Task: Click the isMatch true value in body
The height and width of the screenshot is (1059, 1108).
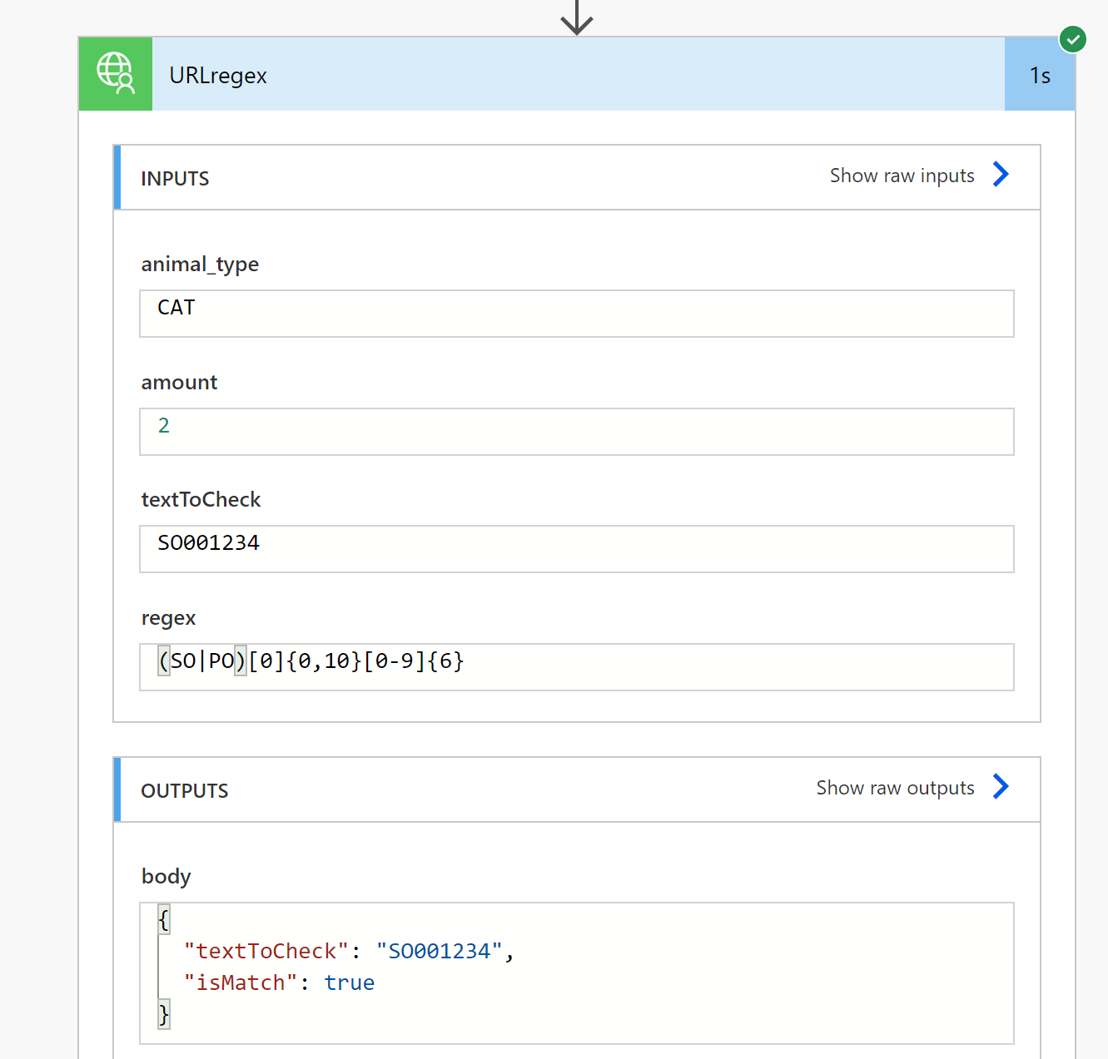Action: click(350, 983)
